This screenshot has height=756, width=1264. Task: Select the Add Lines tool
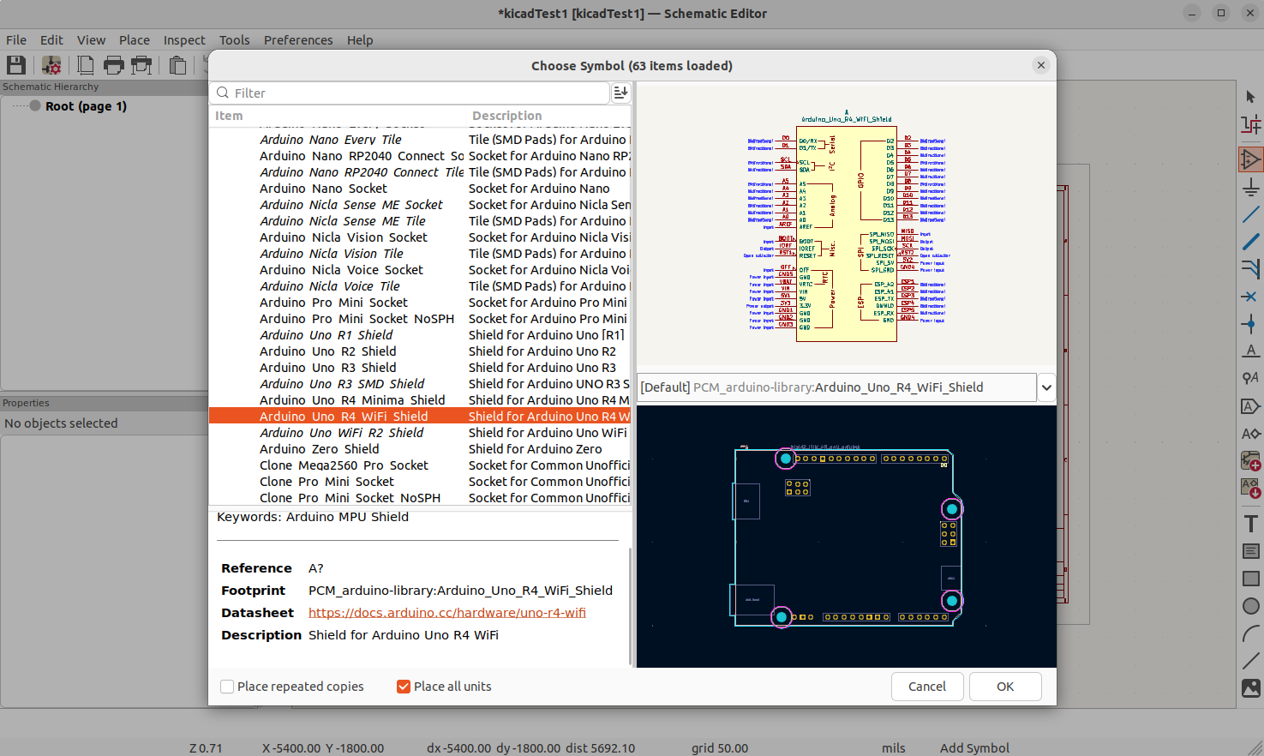point(1251,661)
